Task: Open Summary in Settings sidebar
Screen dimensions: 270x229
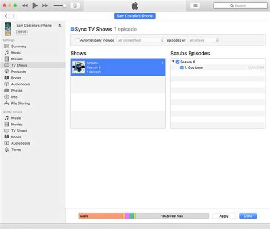Action: point(19,46)
